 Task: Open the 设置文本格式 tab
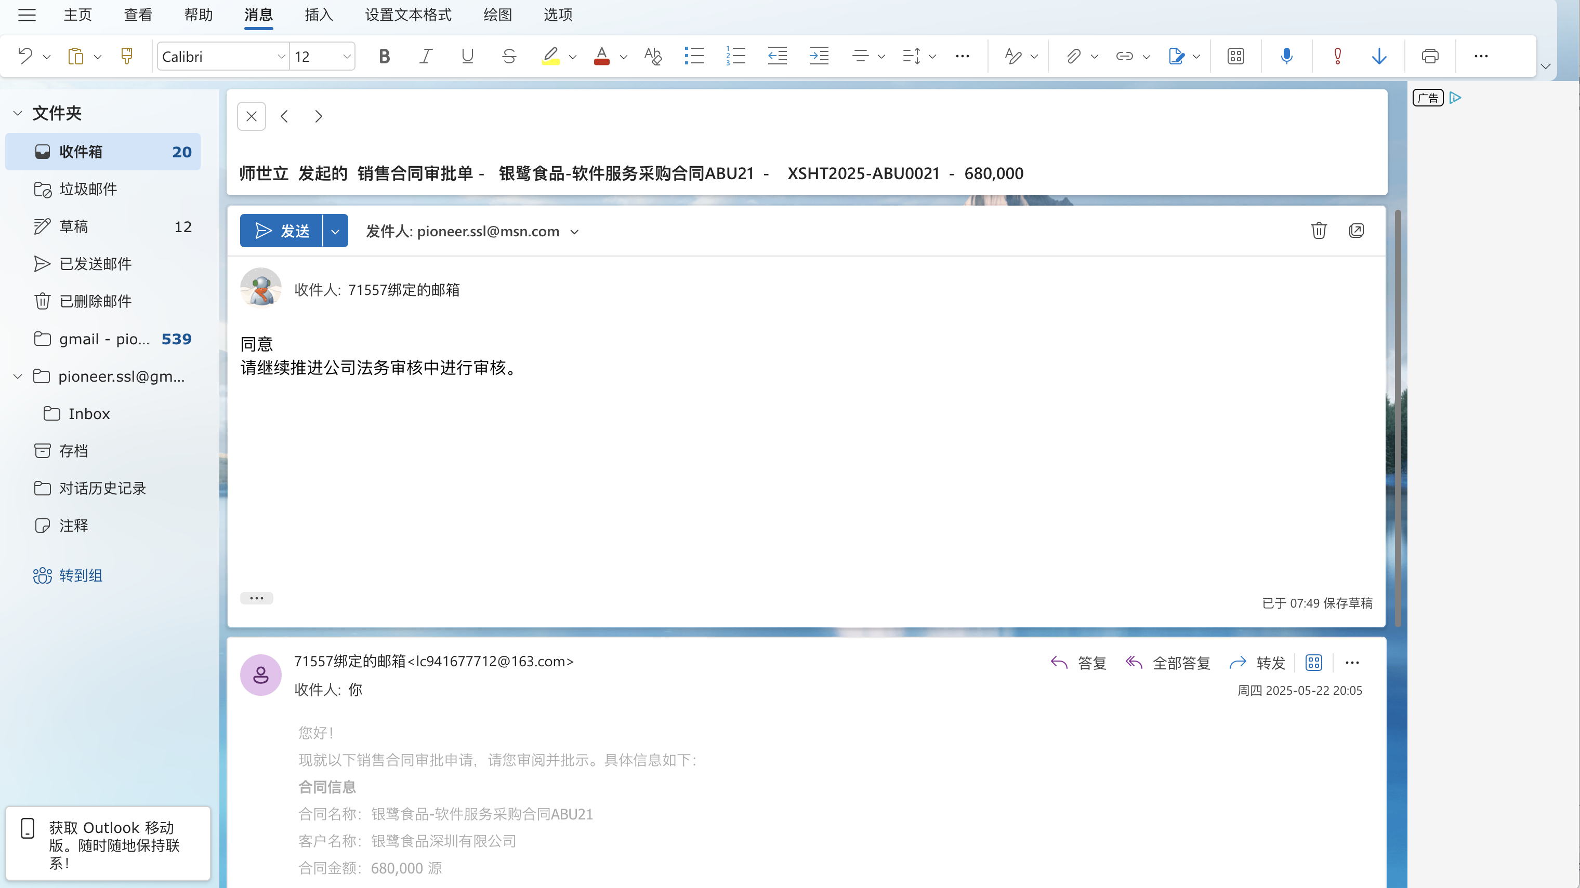tap(409, 15)
